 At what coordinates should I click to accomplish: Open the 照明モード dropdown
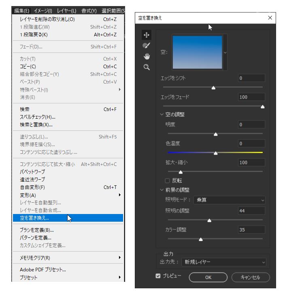coord(229,200)
